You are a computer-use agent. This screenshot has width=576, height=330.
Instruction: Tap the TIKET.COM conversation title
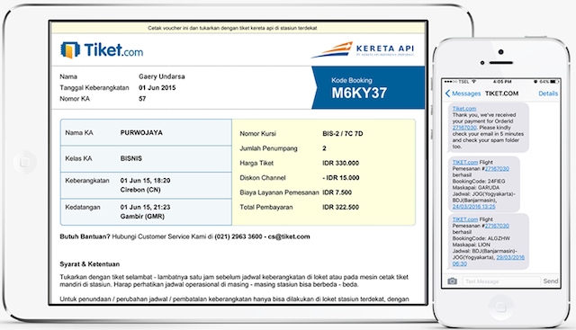501,94
